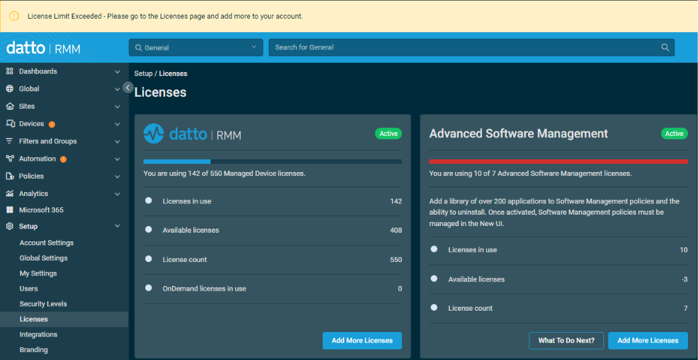
Task: Expand the Filters and Groups chevron
Action: [x=117, y=141]
